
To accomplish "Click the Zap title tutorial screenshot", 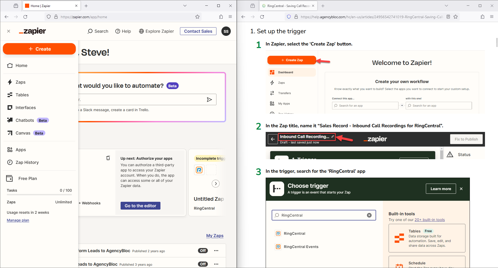I will click(x=375, y=145).
